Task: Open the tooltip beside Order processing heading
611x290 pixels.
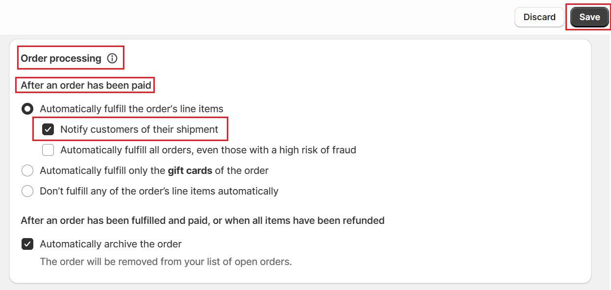Action: click(x=112, y=58)
